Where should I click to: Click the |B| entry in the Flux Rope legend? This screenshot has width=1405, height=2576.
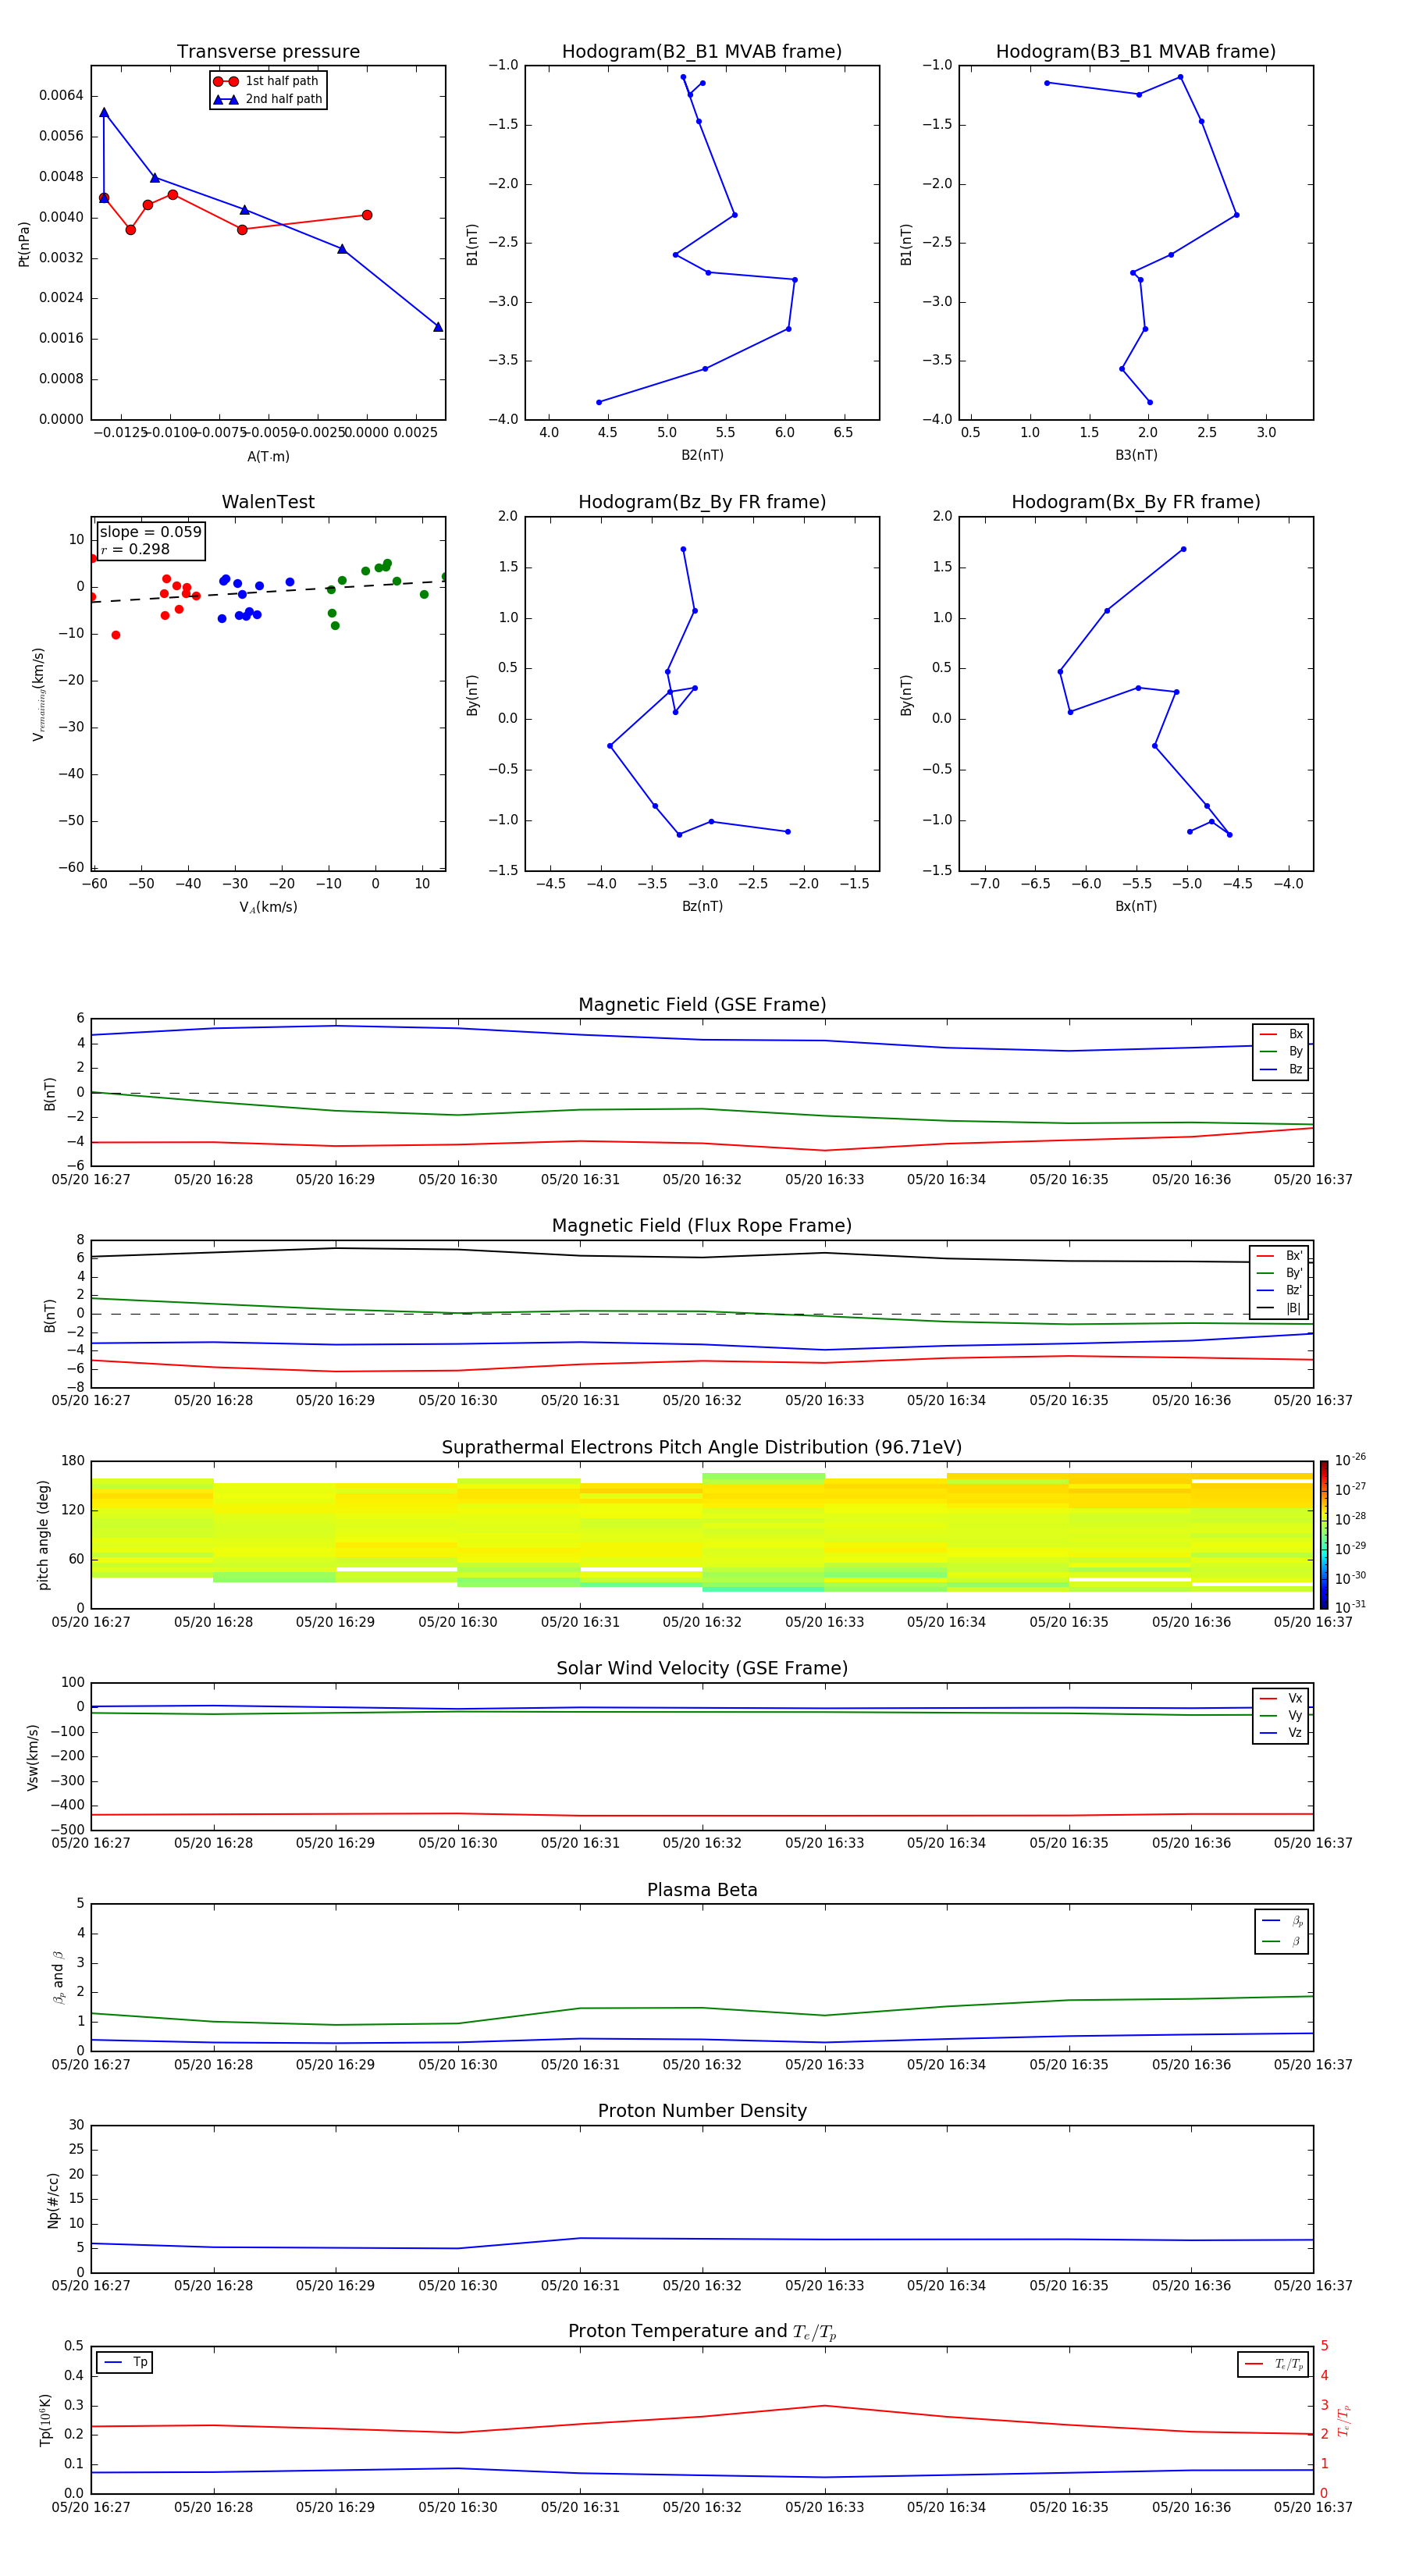pos(1280,1308)
